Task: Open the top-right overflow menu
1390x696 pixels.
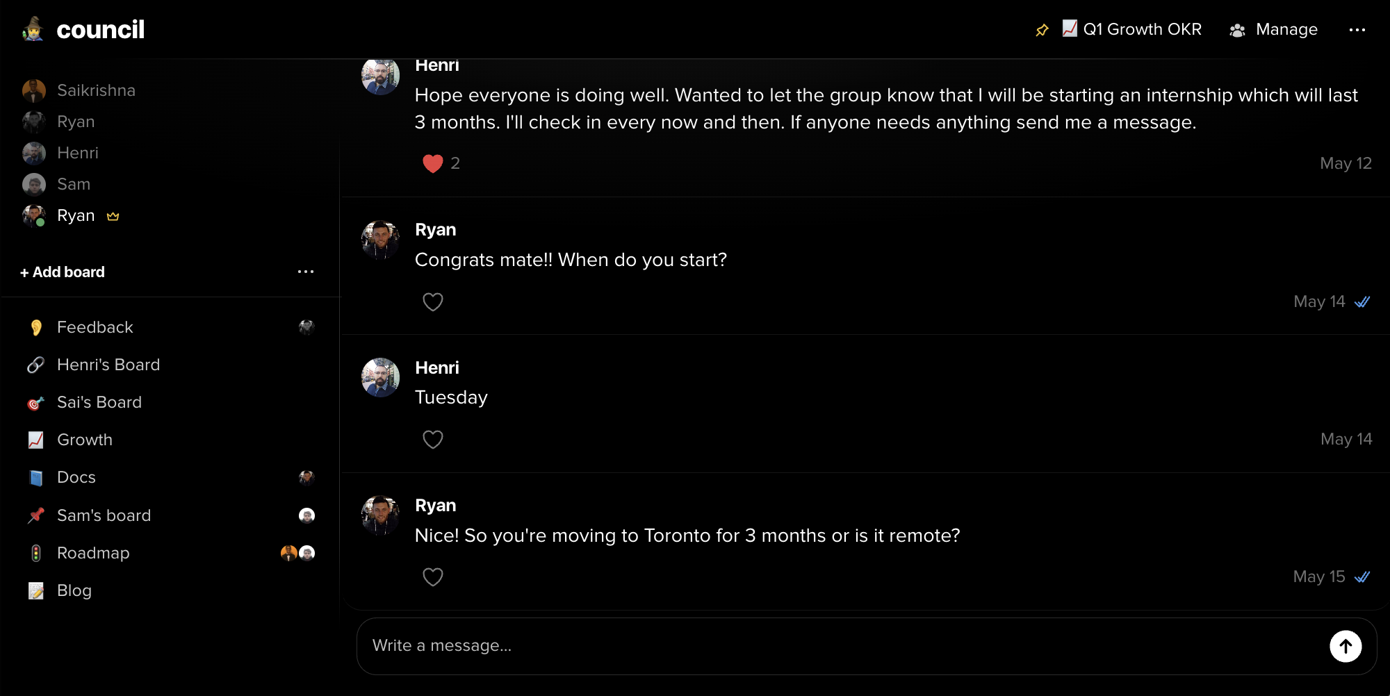Action: pos(1357,29)
